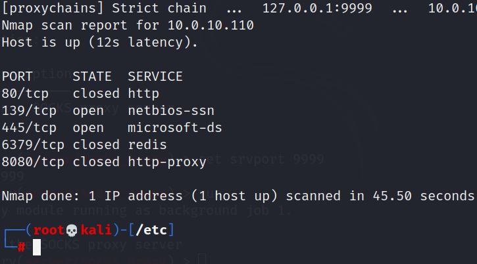Click the 10.0.10.110 address in the scan report line
Screen dimensions: 477x264
pyautogui.click(x=215, y=26)
